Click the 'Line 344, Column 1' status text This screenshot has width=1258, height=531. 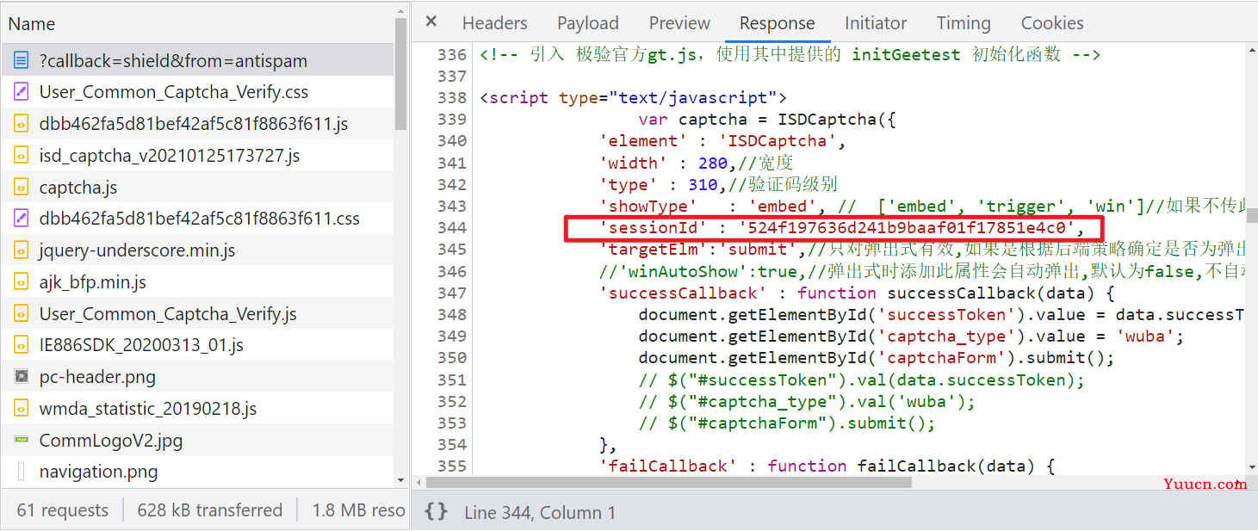540,512
